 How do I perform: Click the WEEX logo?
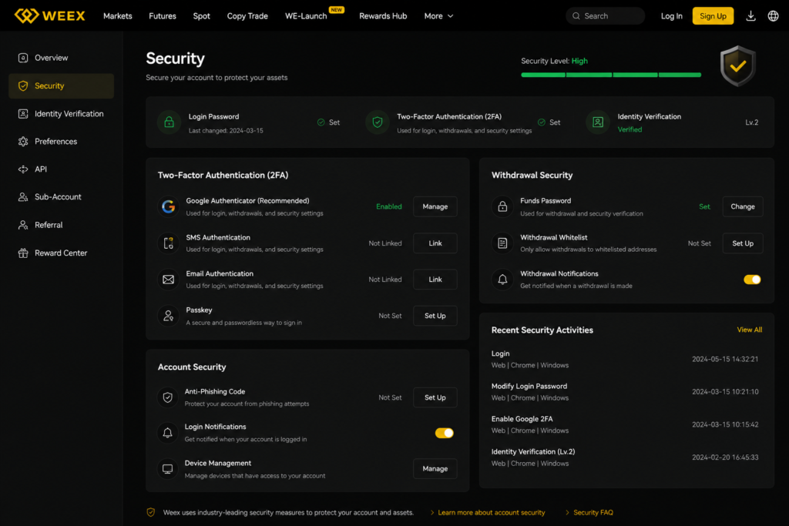point(50,15)
